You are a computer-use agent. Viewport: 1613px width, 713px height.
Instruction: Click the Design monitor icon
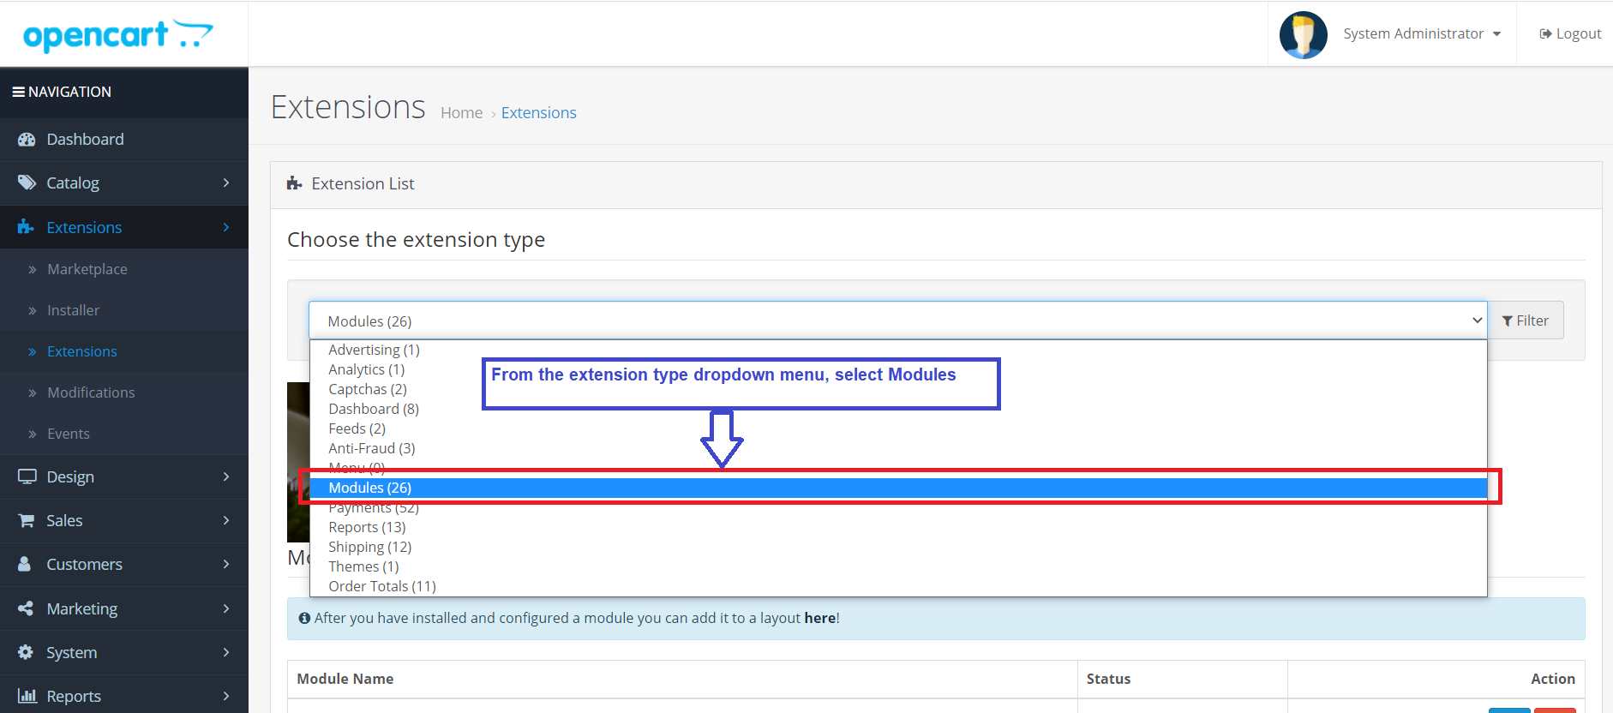pos(27,476)
